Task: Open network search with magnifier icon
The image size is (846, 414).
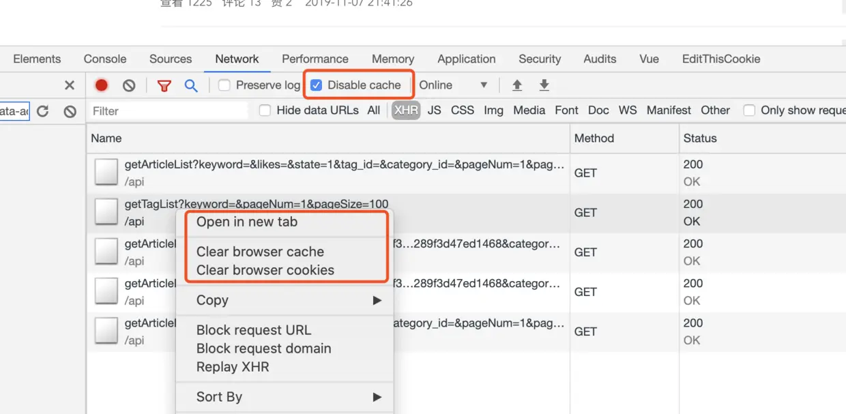Action: [x=191, y=85]
